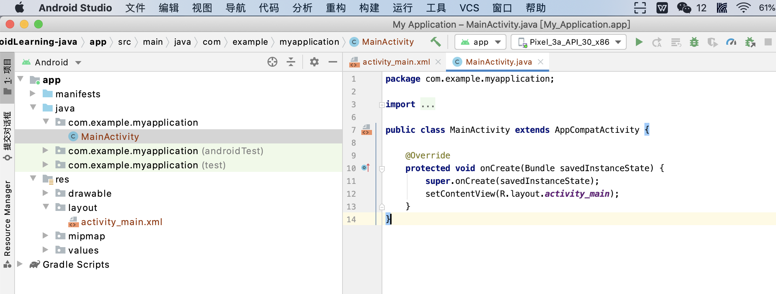
Task: Click override gutter marker on line 10
Action: click(366, 168)
